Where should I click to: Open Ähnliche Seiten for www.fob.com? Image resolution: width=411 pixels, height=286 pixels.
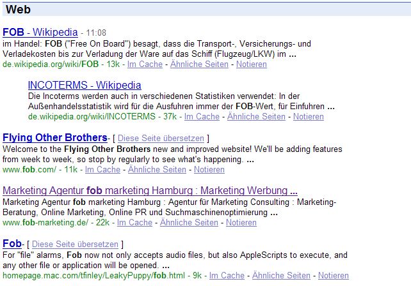pyautogui.click(x=157, y=169)
